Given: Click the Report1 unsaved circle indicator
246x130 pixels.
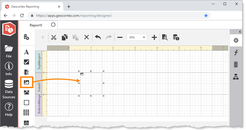Looking at the screenshot, I should pos(53,25).
